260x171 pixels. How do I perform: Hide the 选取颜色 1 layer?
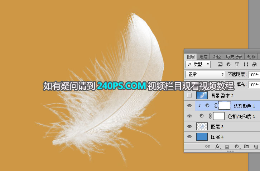[189, 106]
